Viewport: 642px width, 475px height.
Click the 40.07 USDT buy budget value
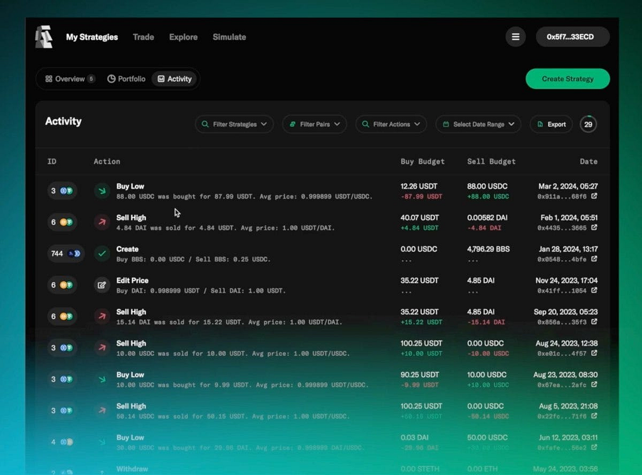419,217
